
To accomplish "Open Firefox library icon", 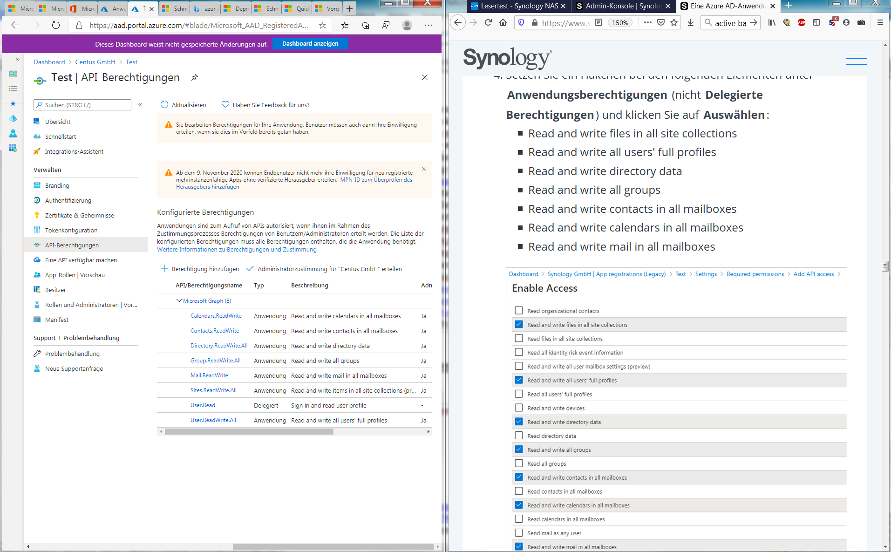I will pos(772,22).
